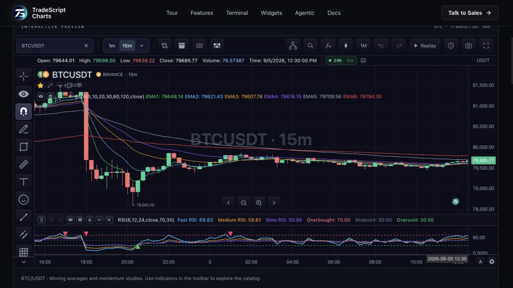Image resolution: width=513 pixels, height=288 pixels.
Task: Select the trend line tool
Action: (24, 217)
